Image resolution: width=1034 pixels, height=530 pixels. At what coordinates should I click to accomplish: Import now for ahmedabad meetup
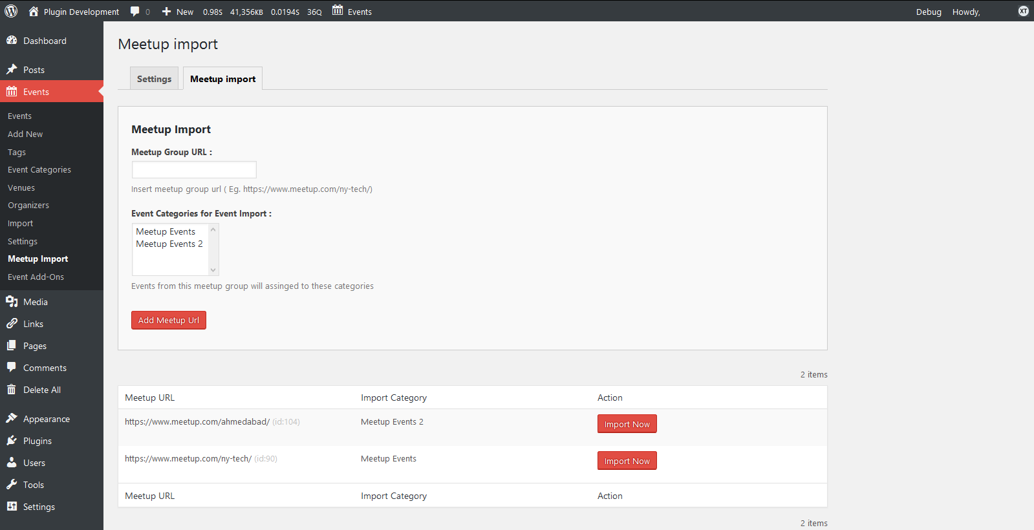(627, 424)
